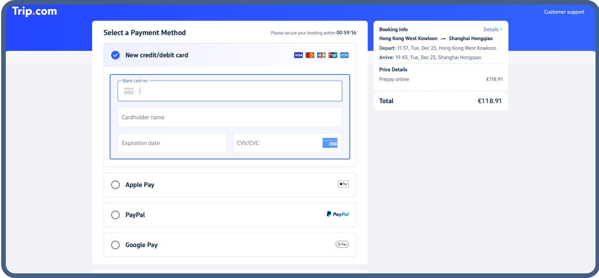
Task: Select the PayPal payment method
Action: (x=115, y=215)
